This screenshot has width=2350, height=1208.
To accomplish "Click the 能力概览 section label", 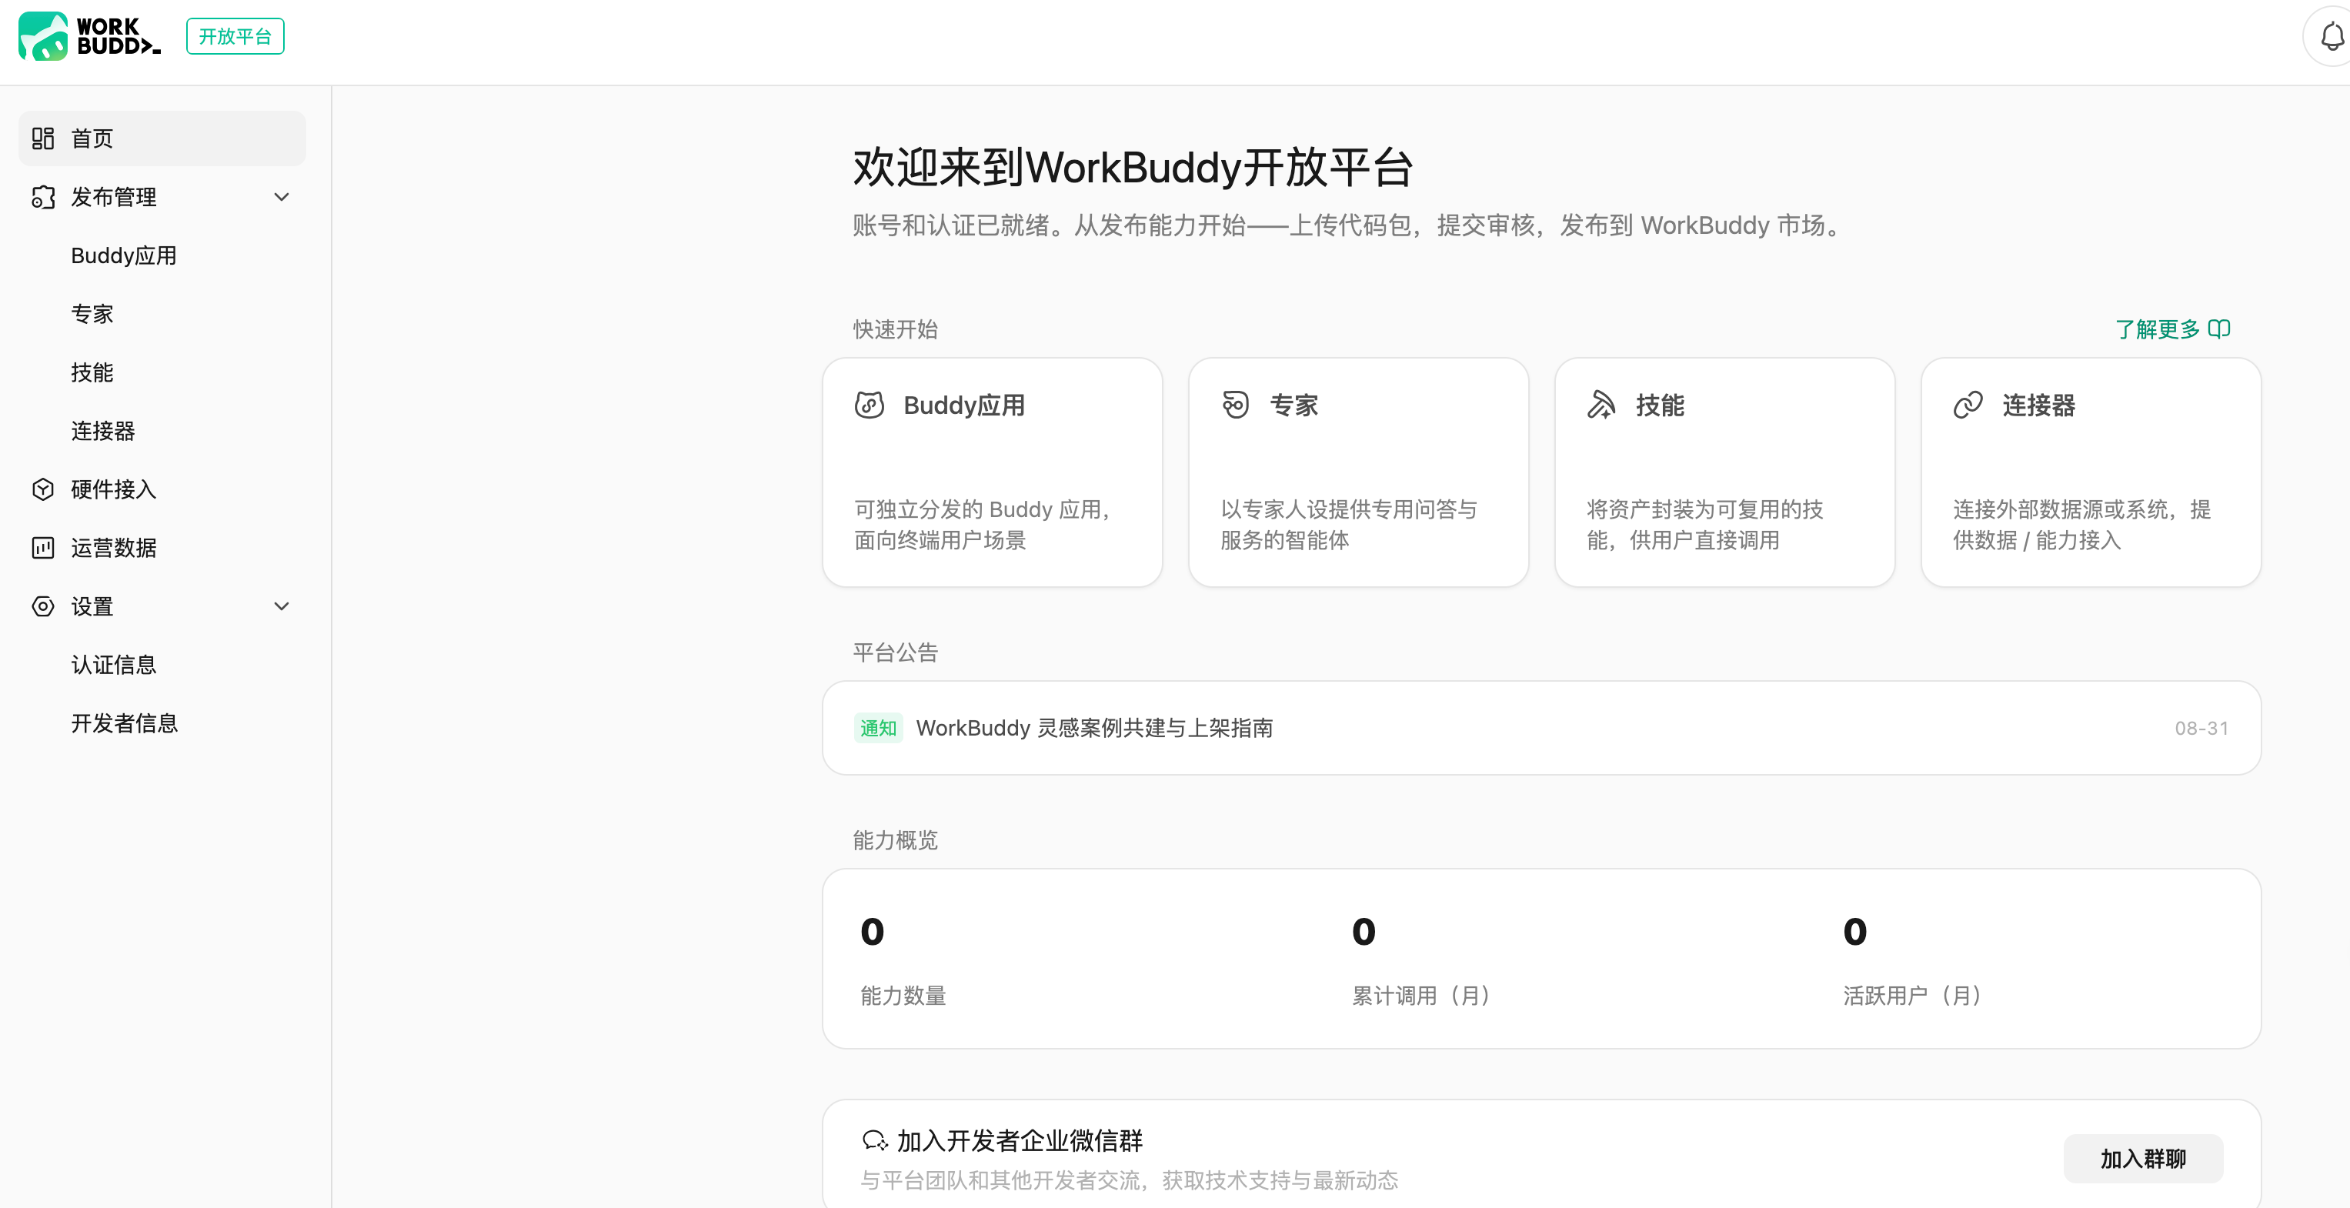I will [x=896, y=839].
